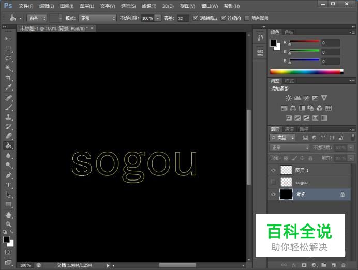Open the status bar info arrow

click(108, 265)
